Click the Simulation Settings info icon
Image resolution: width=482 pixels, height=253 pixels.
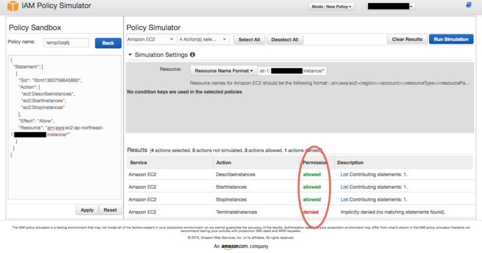pyautogui.click(x=192, y=55)
